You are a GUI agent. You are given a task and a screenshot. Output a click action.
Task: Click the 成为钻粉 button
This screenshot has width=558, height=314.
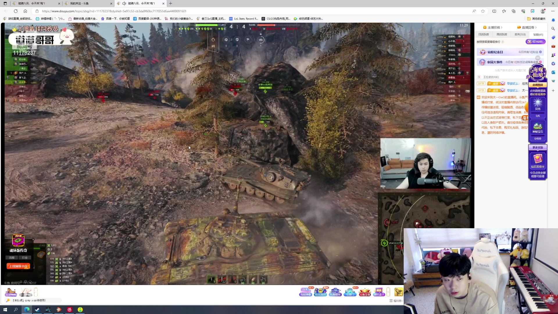point(535,42)
